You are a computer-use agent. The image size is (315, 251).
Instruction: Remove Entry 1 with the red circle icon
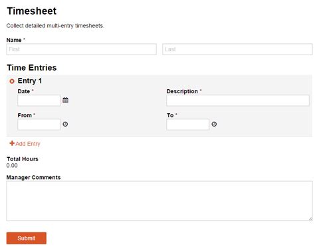12,81
